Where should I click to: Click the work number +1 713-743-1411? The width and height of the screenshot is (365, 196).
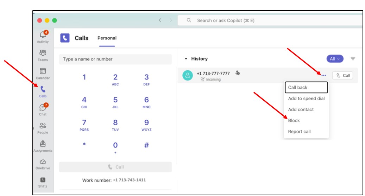(130, 180)
